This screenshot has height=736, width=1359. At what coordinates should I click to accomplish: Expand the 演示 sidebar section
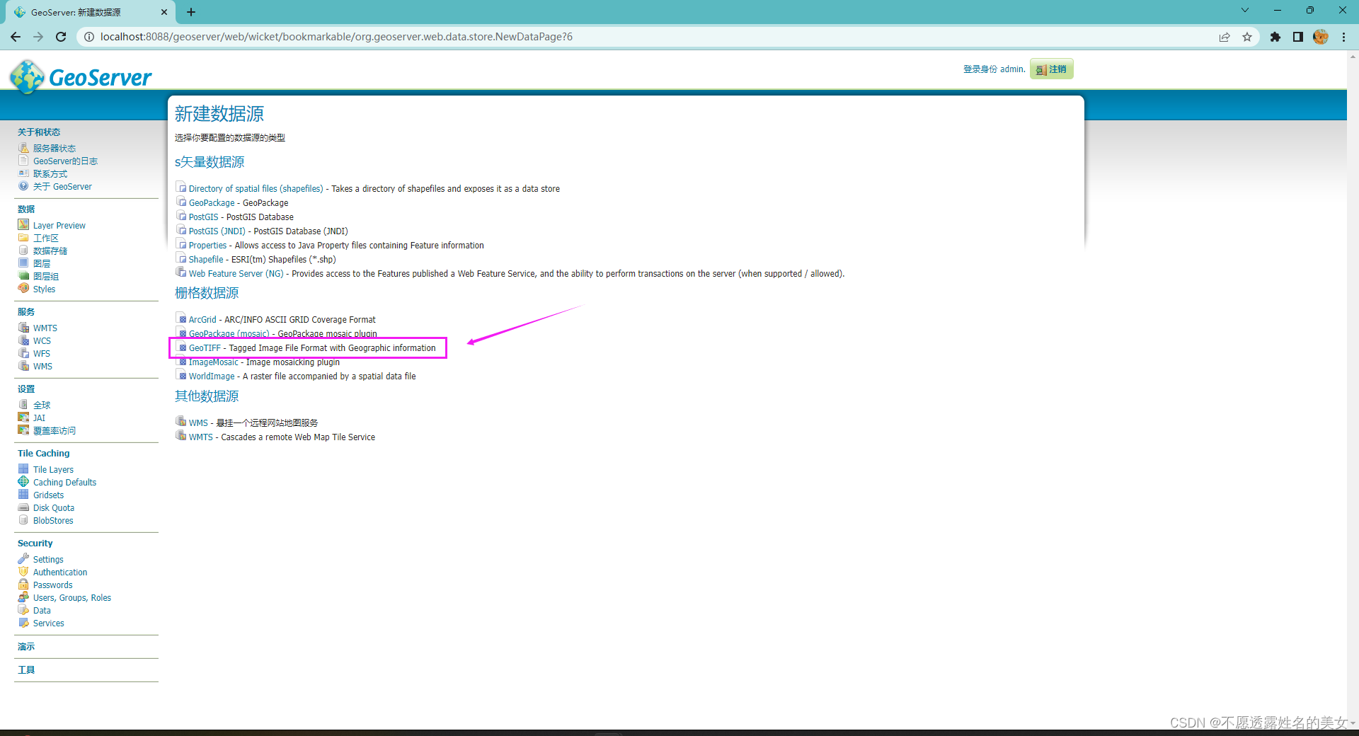pyautogui.click(x=26, y=647)
